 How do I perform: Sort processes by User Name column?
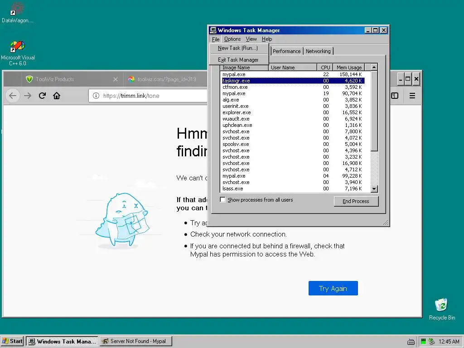292,68
